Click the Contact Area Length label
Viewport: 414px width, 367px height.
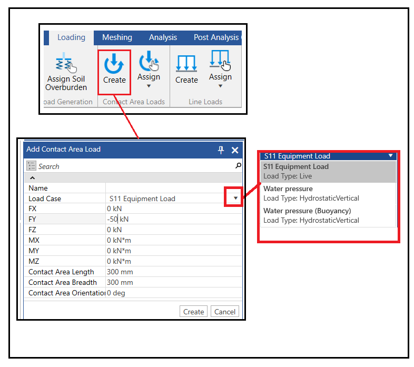61,272
